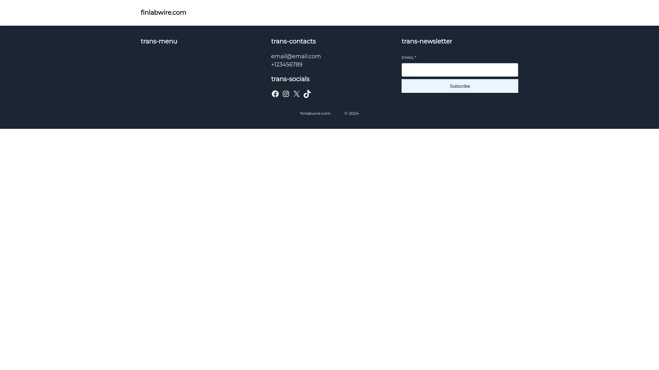The height and width of the screenshot is (370, 659).
Task: Click the trans-menu heading
Action: click(x=159, y=41)
